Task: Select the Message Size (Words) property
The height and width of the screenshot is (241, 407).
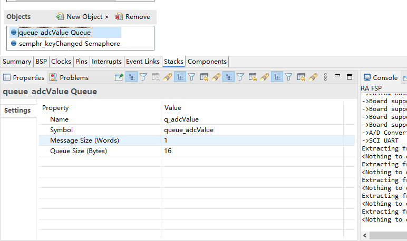Action: 84,140
